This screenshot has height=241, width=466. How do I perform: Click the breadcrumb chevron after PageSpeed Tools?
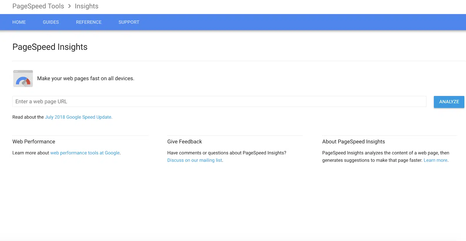(70, 6)
